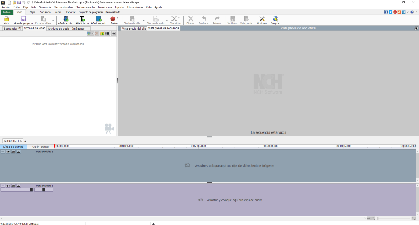Open Transiciones menu
This screenshot has height=225, width=419.
coord(105,7)
